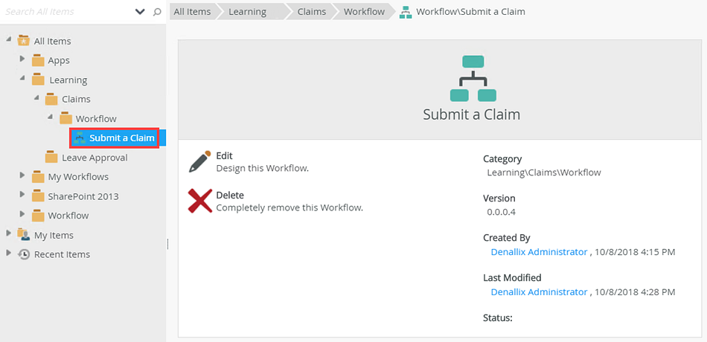
Task: Collapse the Learning folder arrow
Action: pyautogui.click(x=22, y=78)
